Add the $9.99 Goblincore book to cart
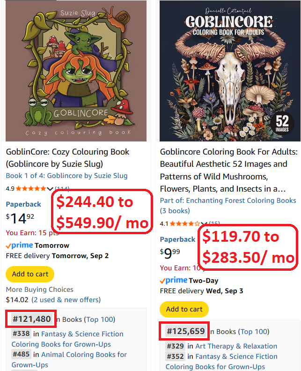This screenshot has width=301, height=371. coord(184,309)
